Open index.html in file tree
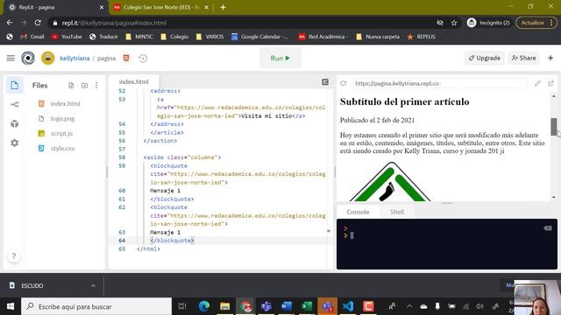This screenshot has width=561, height=315. pos(65,103)
